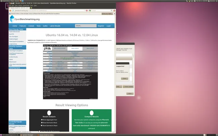
Task: Open the Applications menu in the top panel
Action: (x=5, y=1)
